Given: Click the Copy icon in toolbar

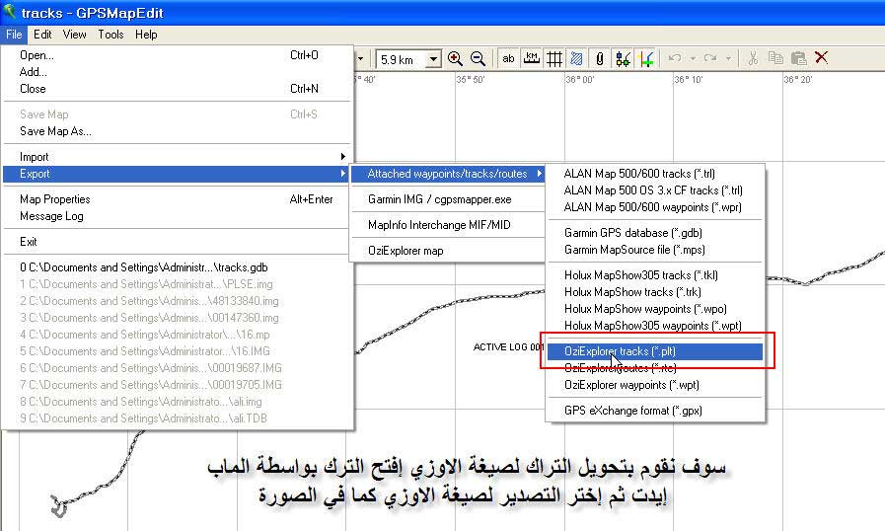Looking at the screenshot, I should pos(776,58).
